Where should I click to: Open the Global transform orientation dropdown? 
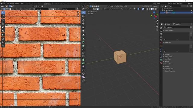[x=111, y=6]
